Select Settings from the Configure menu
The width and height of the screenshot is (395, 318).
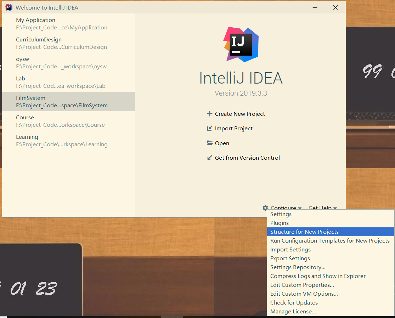pos(281,214)
